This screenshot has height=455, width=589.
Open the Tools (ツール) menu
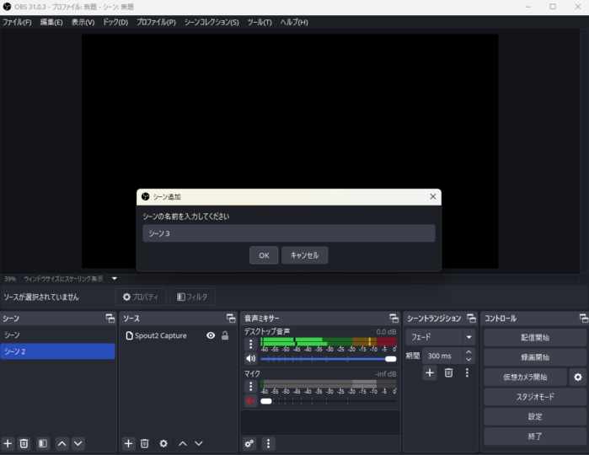tap(260, 22)
